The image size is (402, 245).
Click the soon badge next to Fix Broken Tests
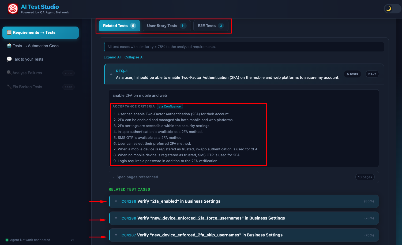tap(69, 87)
